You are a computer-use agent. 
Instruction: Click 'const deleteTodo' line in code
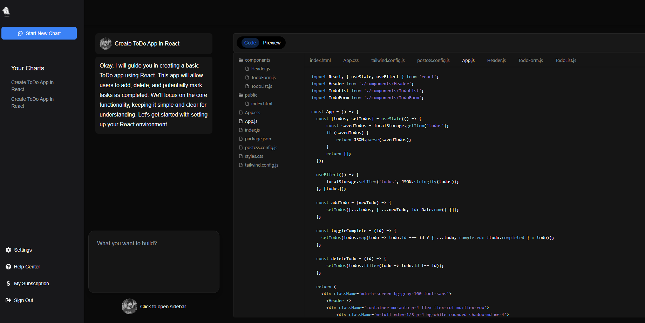[x=351, y=259]
